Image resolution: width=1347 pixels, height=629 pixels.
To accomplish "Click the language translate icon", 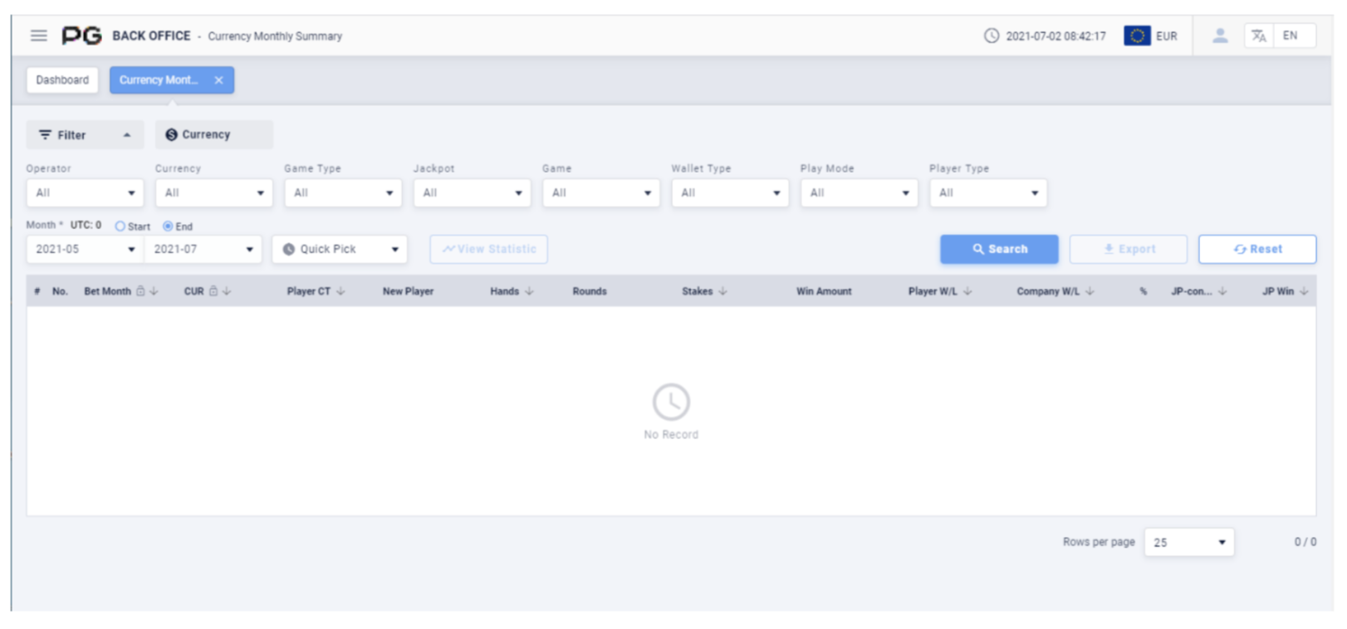I will tap(1259, 36).
